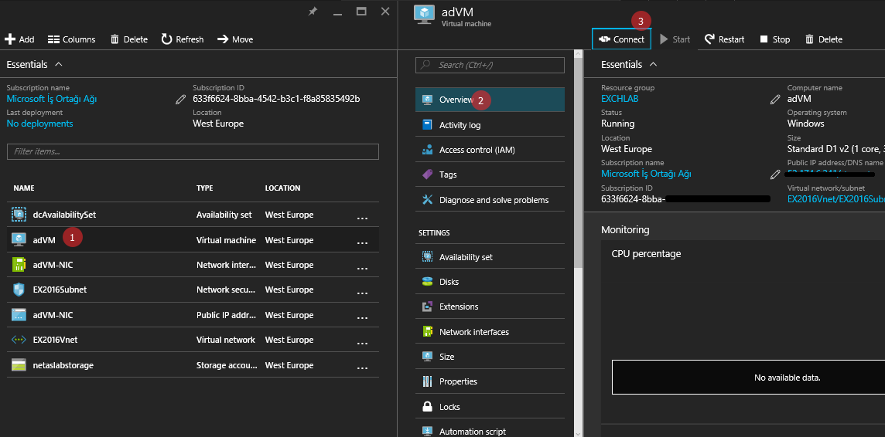This screenshot has width=885, height=437.
Task: Click the Start button for adVM
Action: pos(675,39)
